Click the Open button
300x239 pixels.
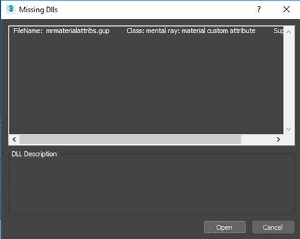[x=225, y=227]
